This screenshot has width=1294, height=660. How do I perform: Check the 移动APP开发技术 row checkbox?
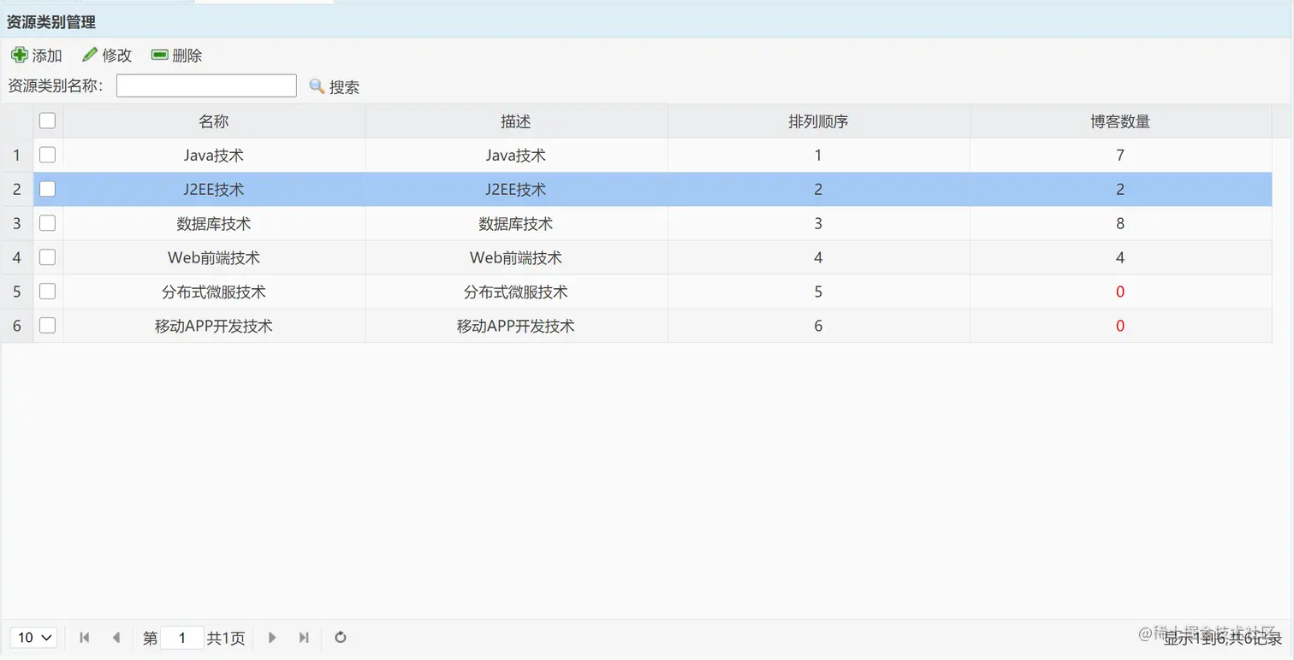pyautogui.click(x=47, y=326)
